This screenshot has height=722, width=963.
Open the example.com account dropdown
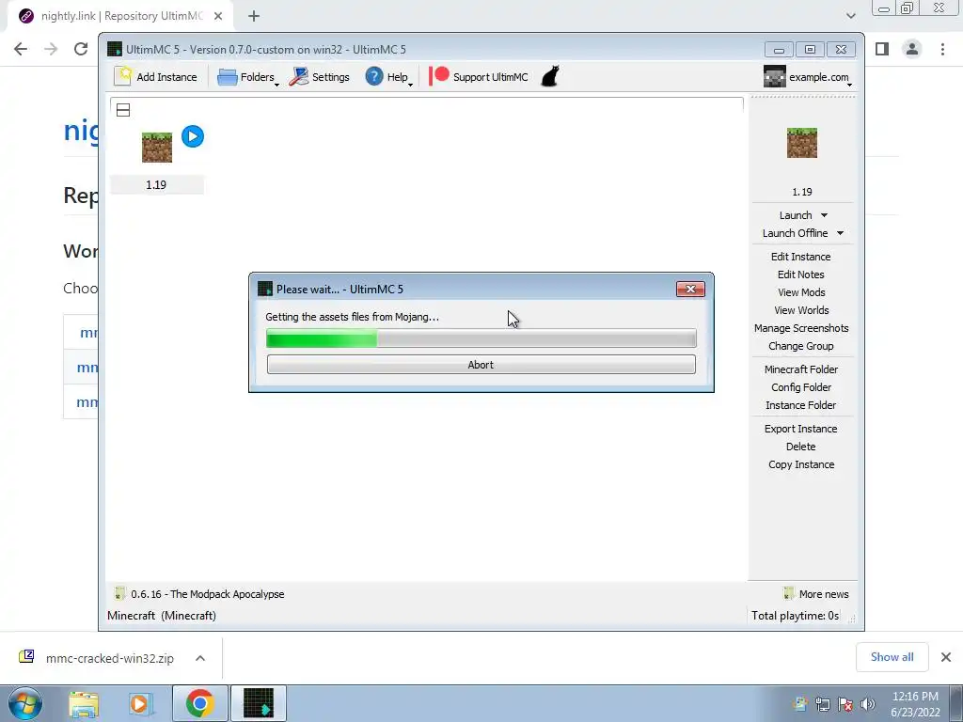coord(808,77)
